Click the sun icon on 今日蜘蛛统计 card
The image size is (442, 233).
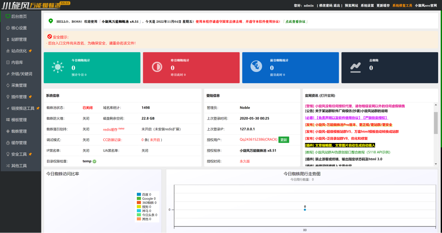tap(58, 67)
